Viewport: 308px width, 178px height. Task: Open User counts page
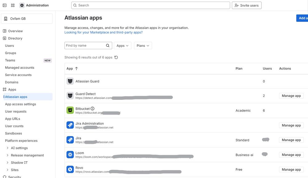14,126
